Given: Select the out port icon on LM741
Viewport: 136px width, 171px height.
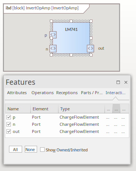Looking at the screenshot, I should pyautogui.click(x=90, y=49).
